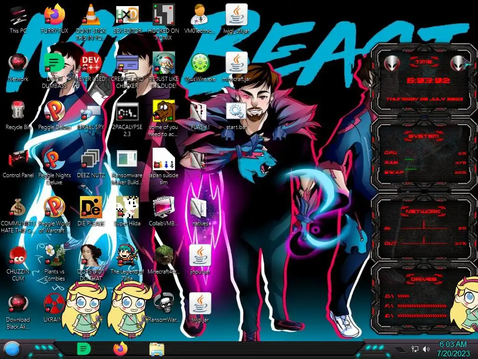Click the TIME gadget header

424,62
